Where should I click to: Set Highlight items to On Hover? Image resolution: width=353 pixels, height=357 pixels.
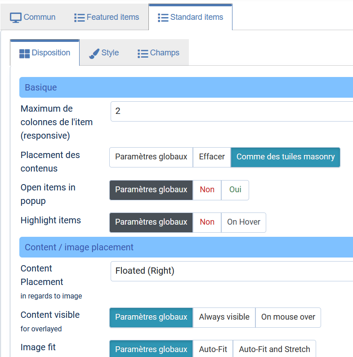coord(244,222)
